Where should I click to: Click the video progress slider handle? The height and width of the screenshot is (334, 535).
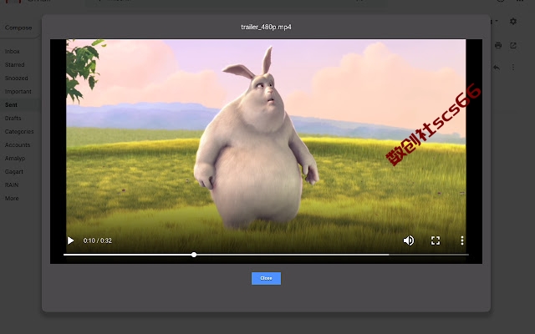coord(194,255)
